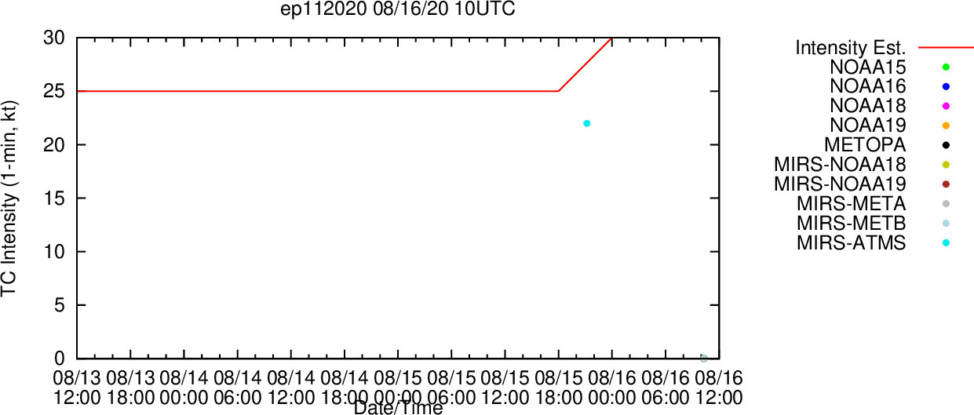Click the x-axis label 08/16 00:00

click(x=612, y=388)
